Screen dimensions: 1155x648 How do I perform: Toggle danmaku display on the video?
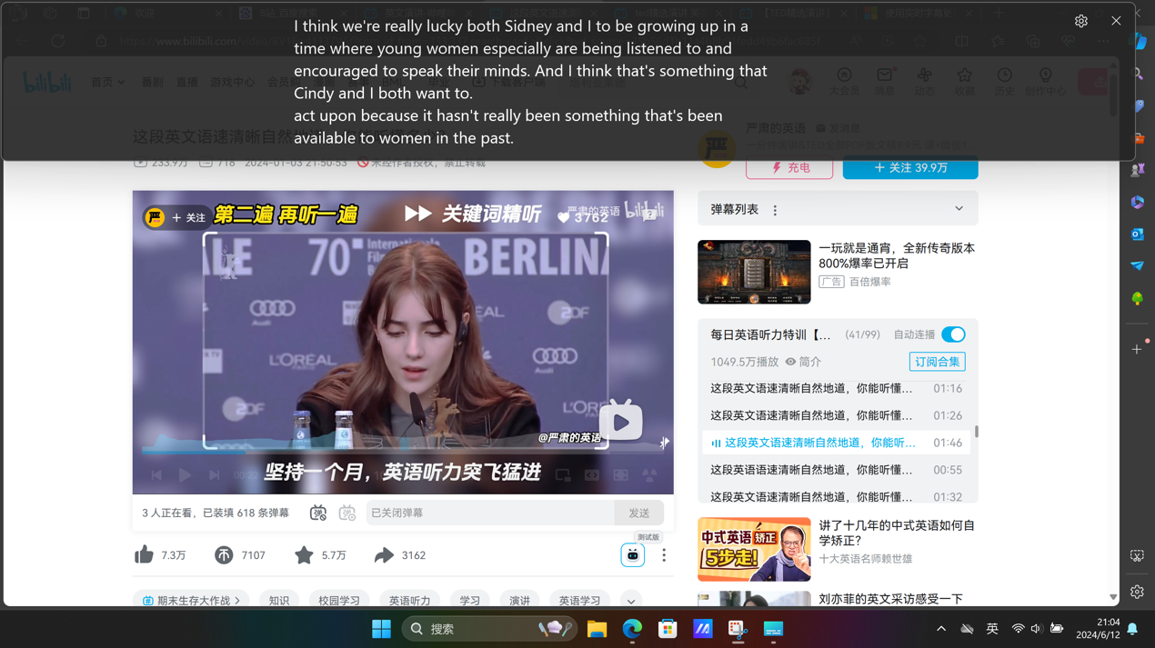(x=318, y=513)
